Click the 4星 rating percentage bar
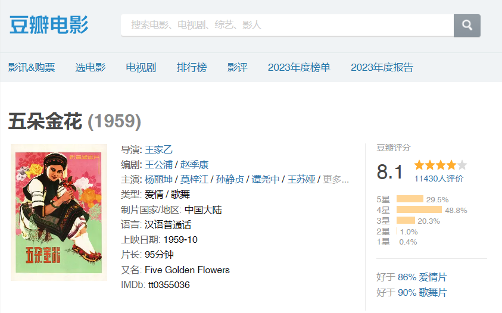 pyautogui.click(x=419, y=210)
